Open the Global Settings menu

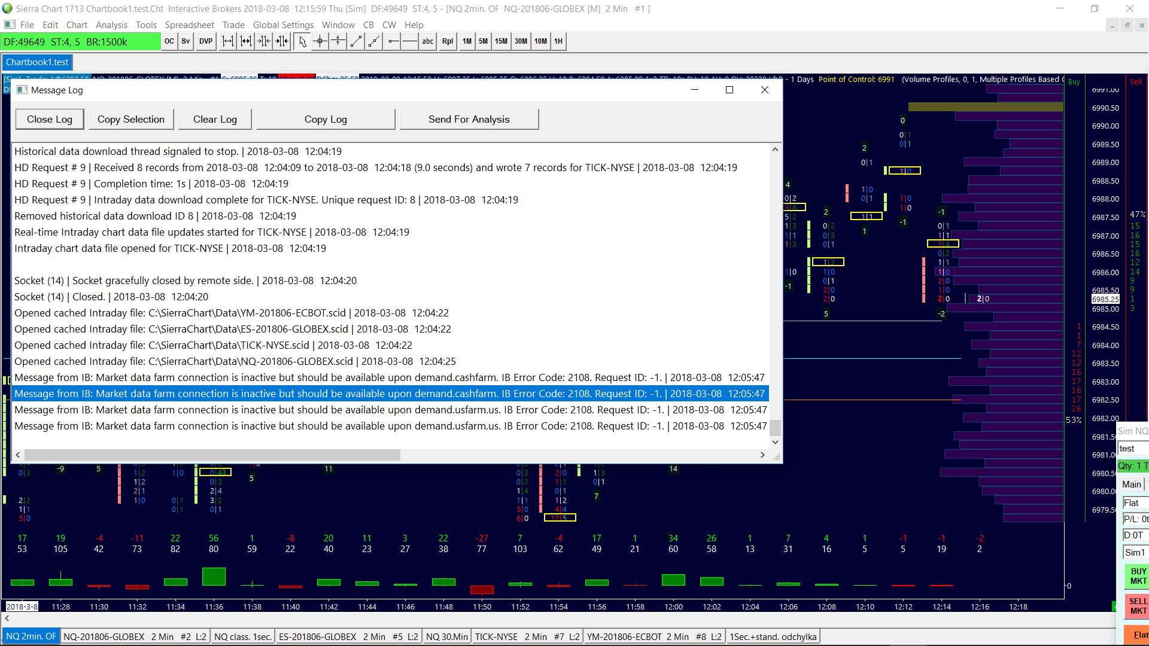(x=283, y=25)
